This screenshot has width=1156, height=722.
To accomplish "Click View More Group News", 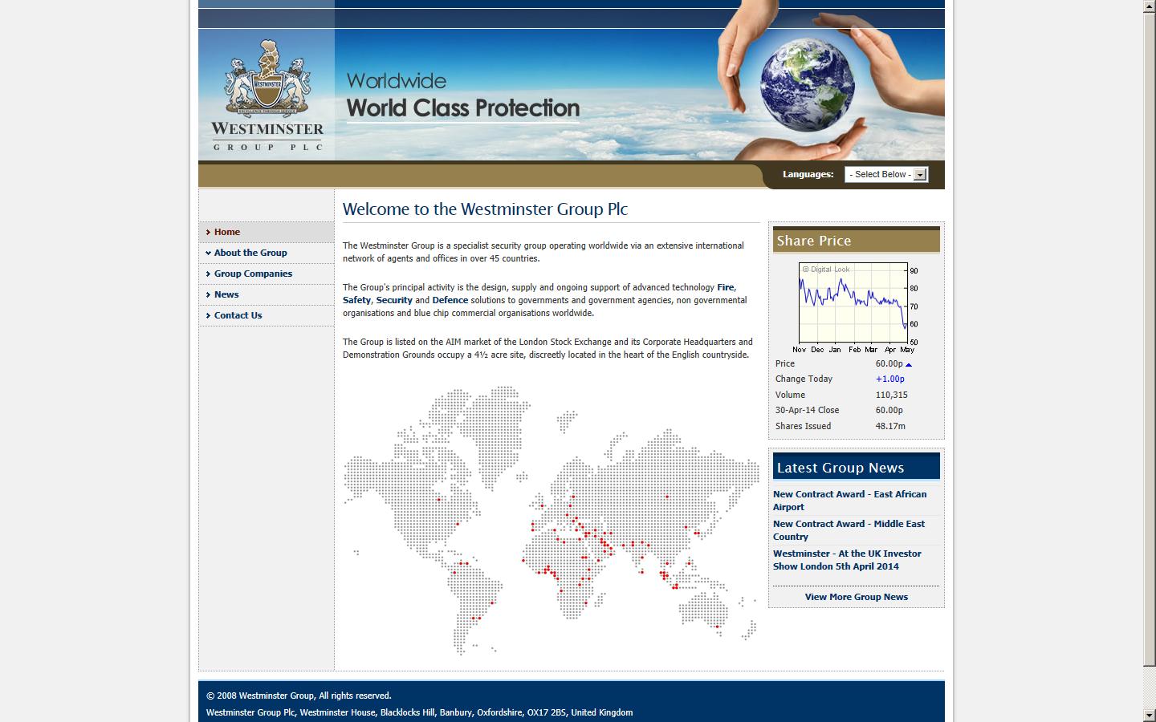I will pyautogui.click(x=857, y=598).
